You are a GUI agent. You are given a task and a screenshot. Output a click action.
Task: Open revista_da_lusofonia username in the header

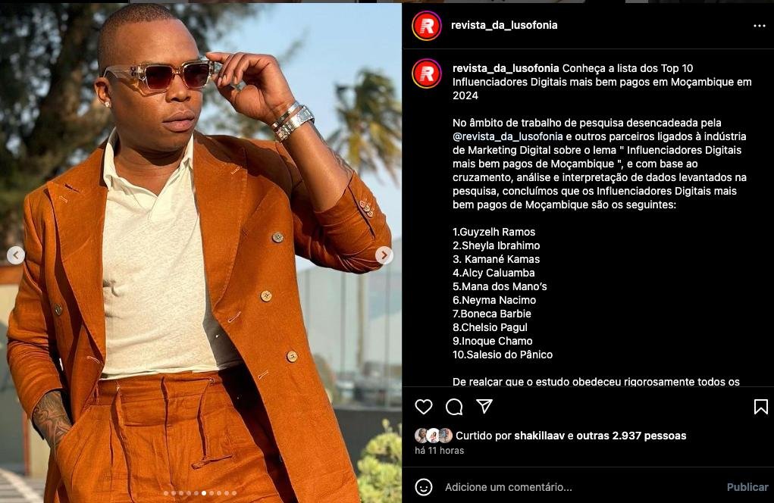pos(504,25)
